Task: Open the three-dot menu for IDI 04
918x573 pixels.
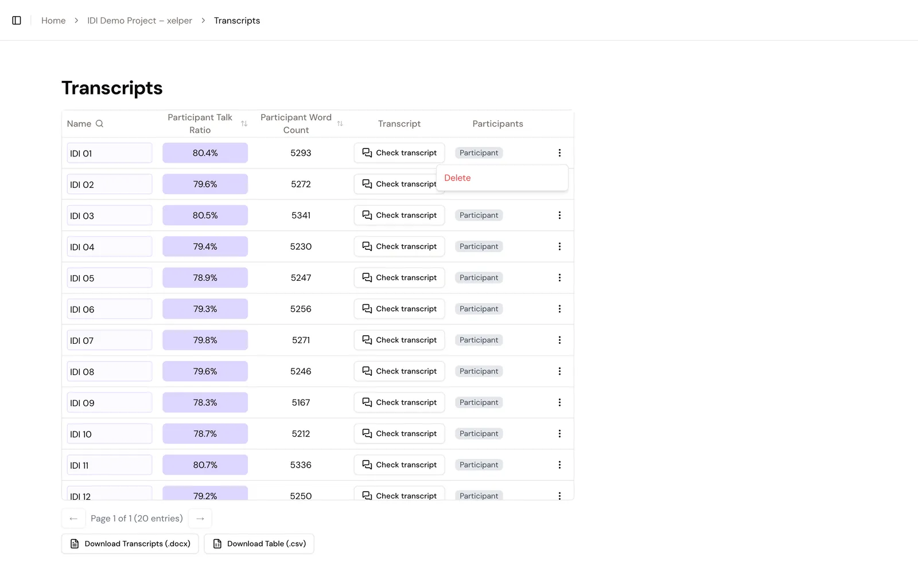Action: click(x=559, y=246)
